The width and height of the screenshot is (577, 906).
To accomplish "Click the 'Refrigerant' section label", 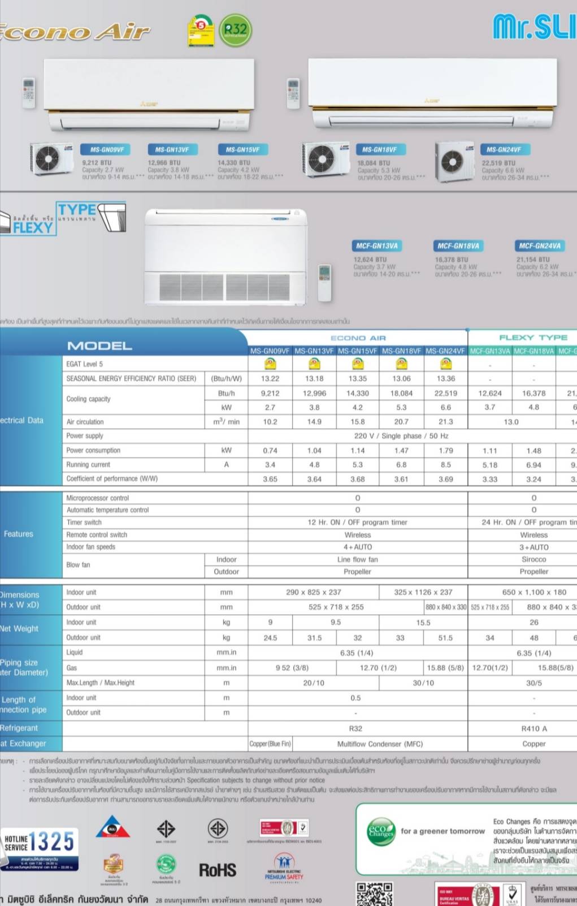I will tap(19, 728).
